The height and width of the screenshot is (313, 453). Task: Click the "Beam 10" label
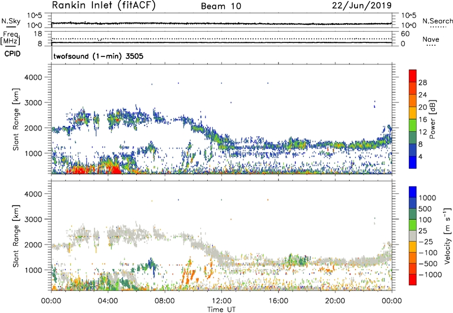click(221, 6)
